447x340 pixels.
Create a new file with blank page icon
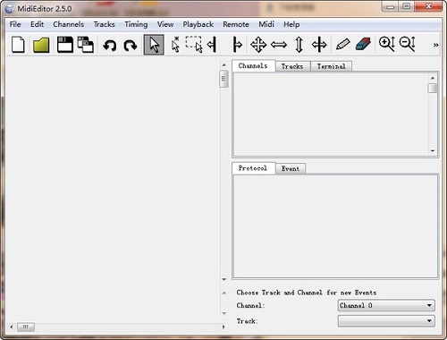pos(18,45)
